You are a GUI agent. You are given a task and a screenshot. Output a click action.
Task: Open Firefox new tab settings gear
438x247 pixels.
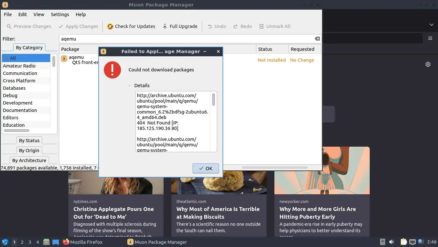[428, 64]
